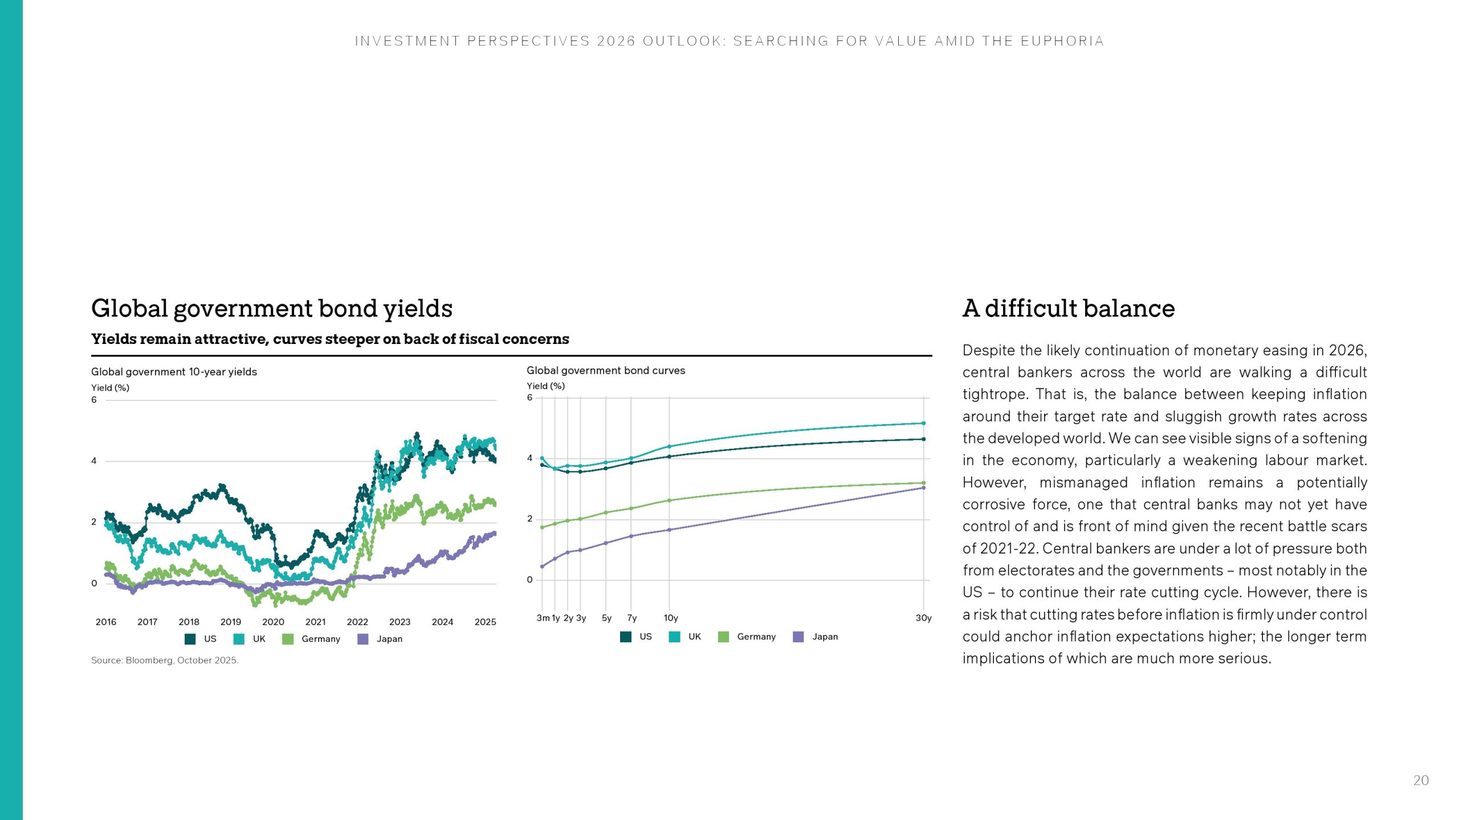Click the Investment Perspectives 2026 Outlook header text
The width and height of the screenshot is (1459, 820).
729,41
